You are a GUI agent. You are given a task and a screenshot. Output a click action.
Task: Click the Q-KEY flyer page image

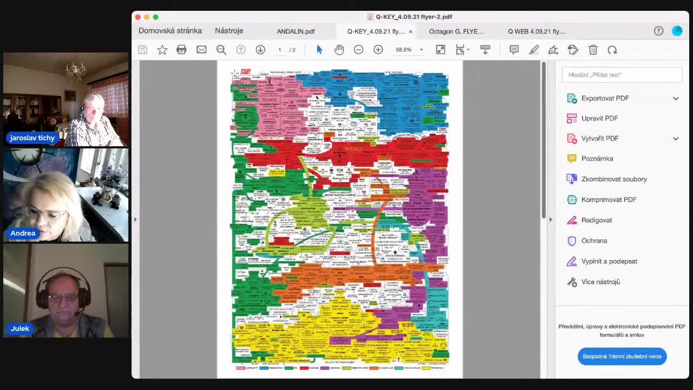(340, 219)
